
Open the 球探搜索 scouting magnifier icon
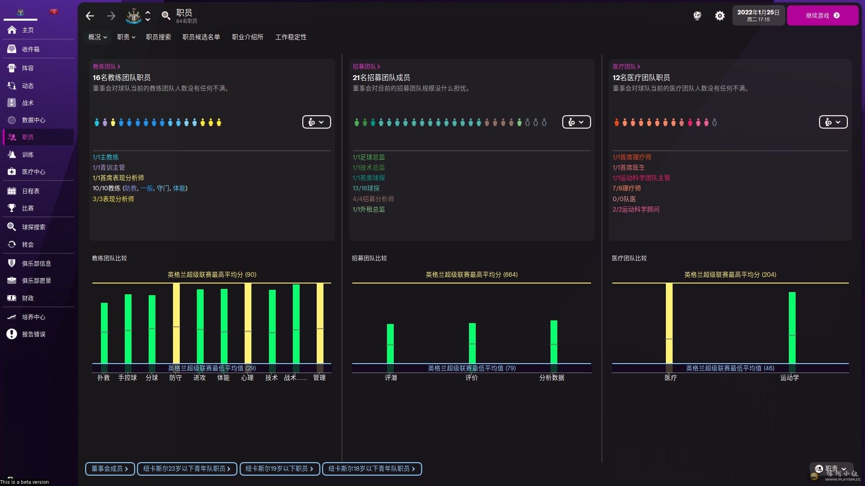[x=12, y=227]
